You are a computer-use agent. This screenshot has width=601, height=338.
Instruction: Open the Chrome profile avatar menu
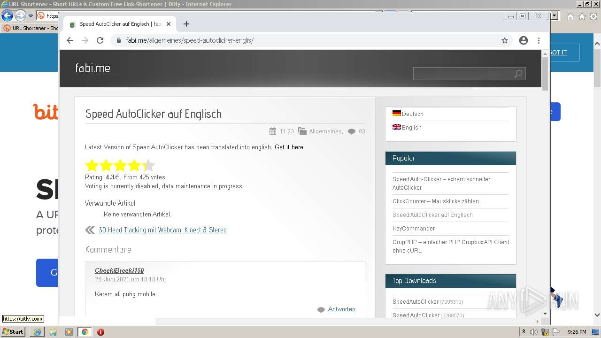click(x=524, y=40)
